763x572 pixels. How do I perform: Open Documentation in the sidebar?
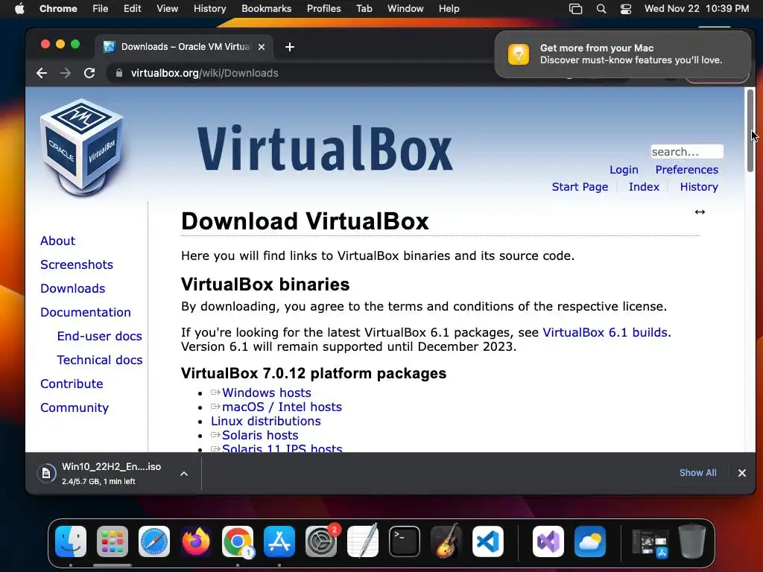pyautogui.click(x=86, y=312)
